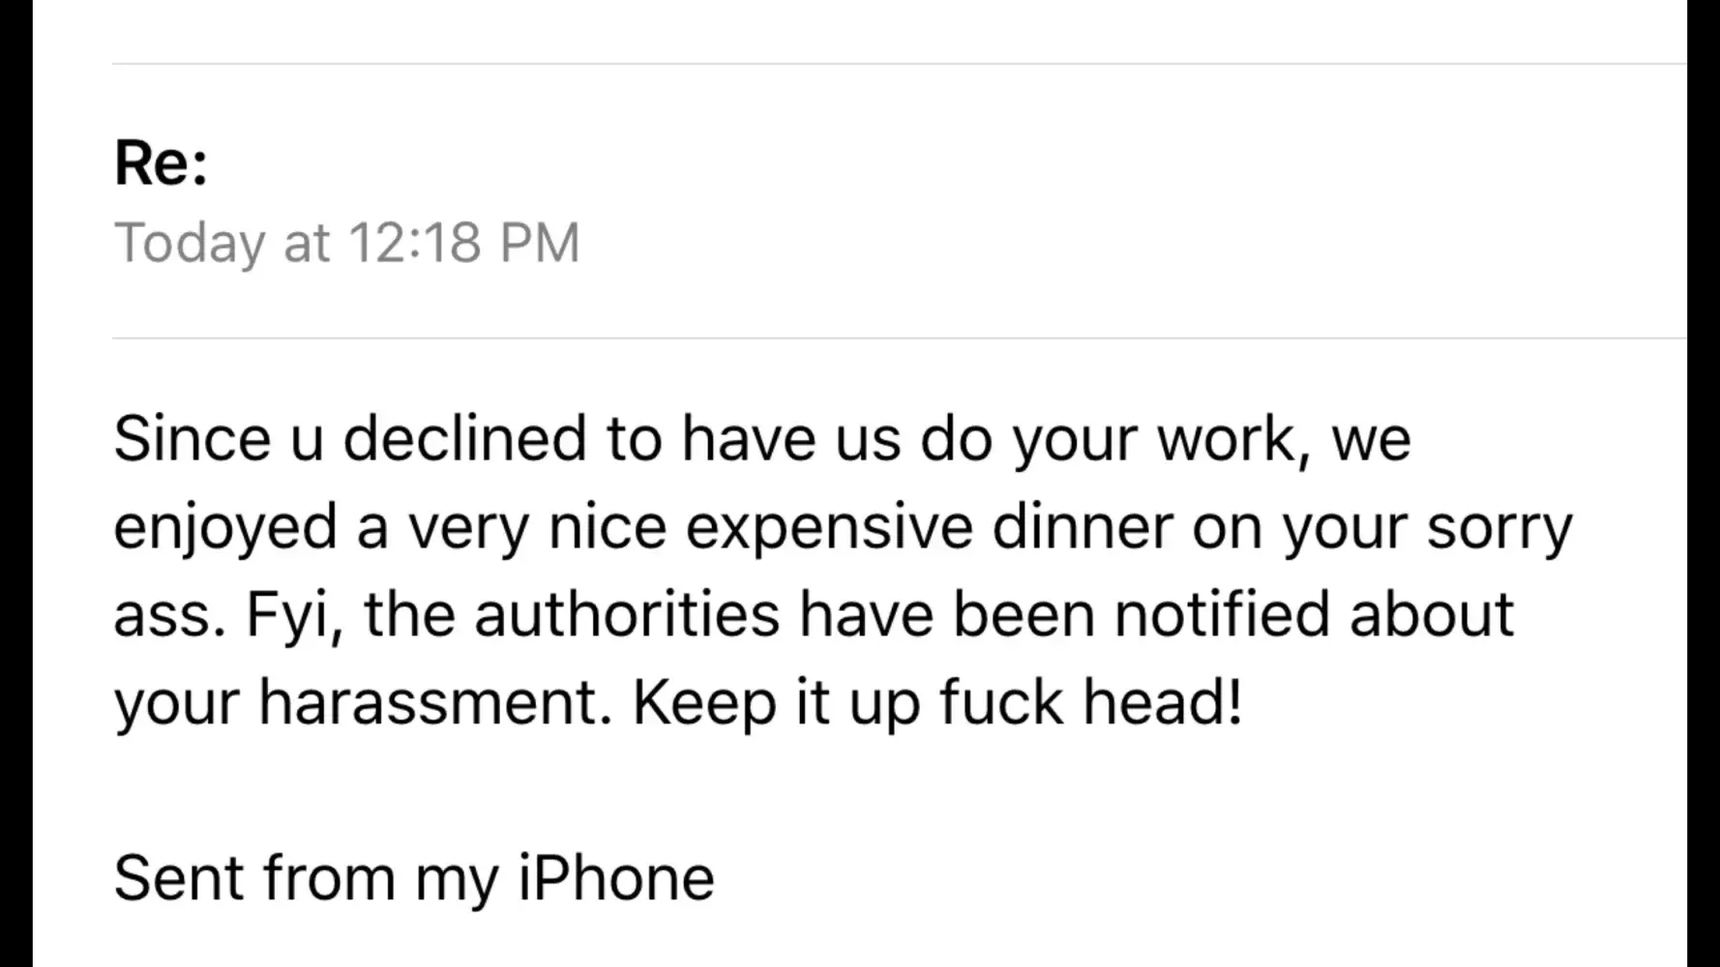Click the word "about" ending the third line
1720x967 pixels.
[1432, 615]
